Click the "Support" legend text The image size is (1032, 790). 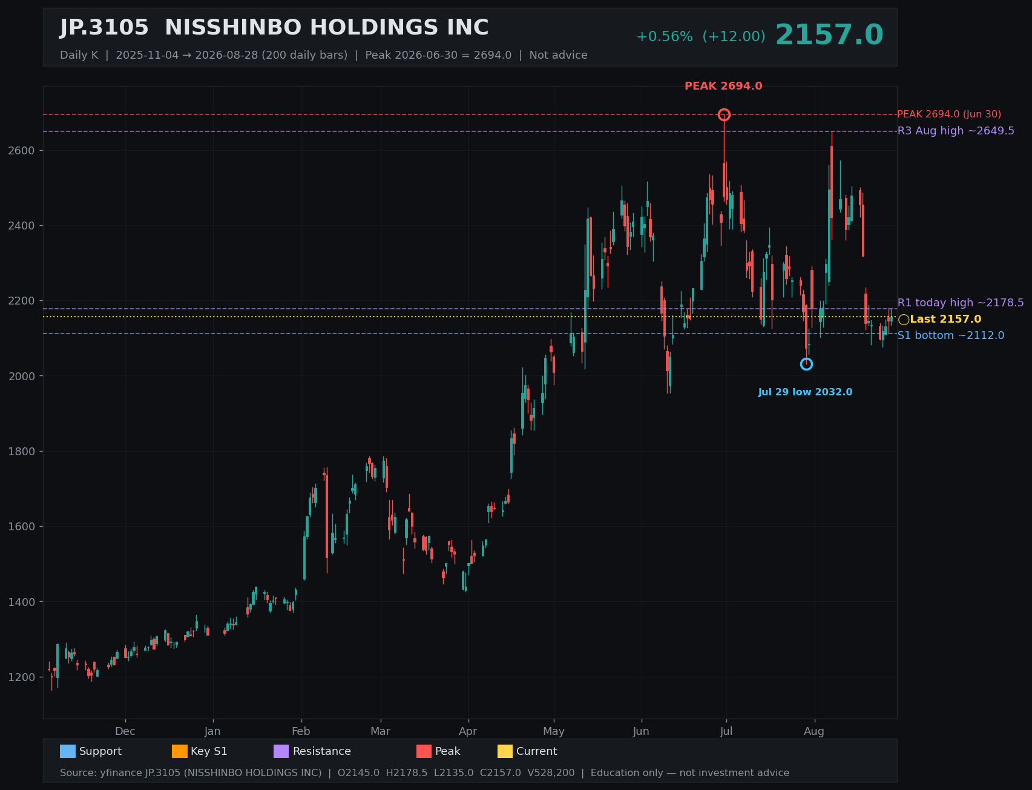tap(100, 751)
